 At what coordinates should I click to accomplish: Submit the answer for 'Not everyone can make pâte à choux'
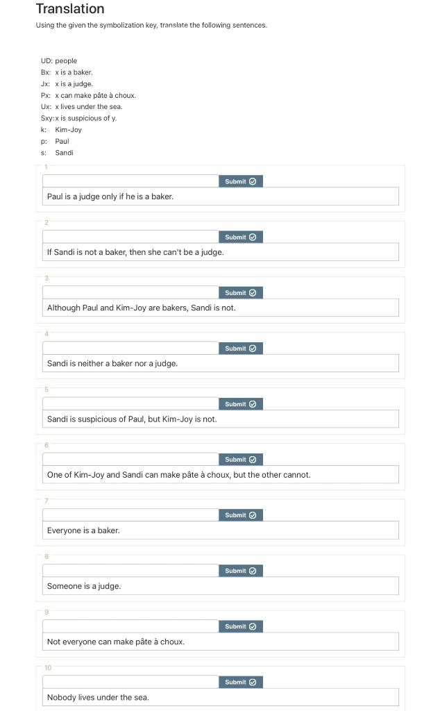tap(241, 626)
